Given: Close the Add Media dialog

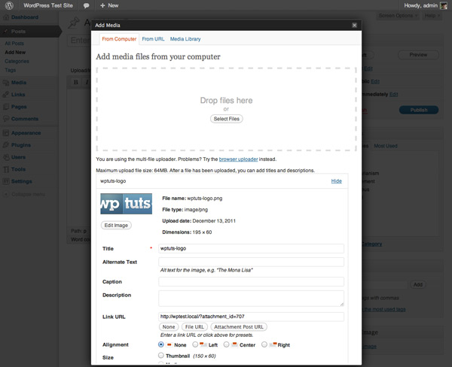Looking at the screenshot, I should (x=355, y=26).
